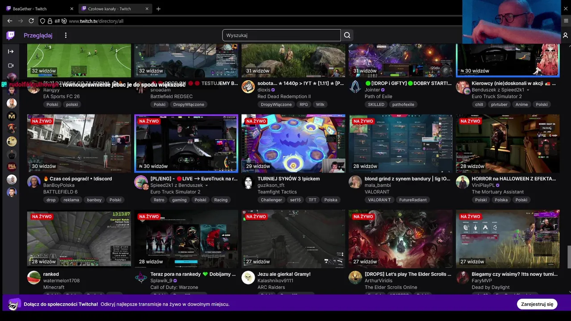Open the three-dot more menu beside Przeglądaj

(66, 35)
